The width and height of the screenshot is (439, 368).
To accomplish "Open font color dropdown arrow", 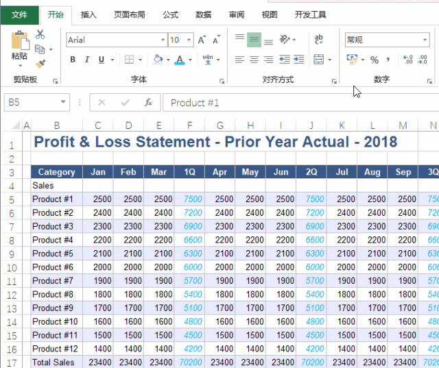I will 190,60.
